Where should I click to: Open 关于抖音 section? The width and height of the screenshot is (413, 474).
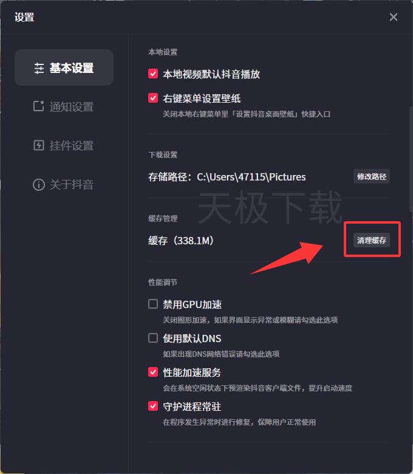click(x=64, y=184)
